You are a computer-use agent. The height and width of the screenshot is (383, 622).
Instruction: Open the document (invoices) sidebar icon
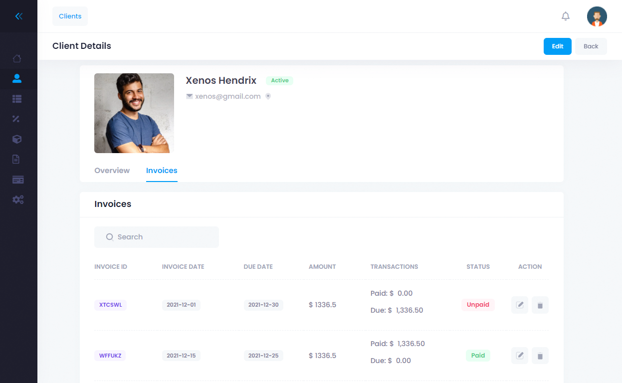pos(17,159)
